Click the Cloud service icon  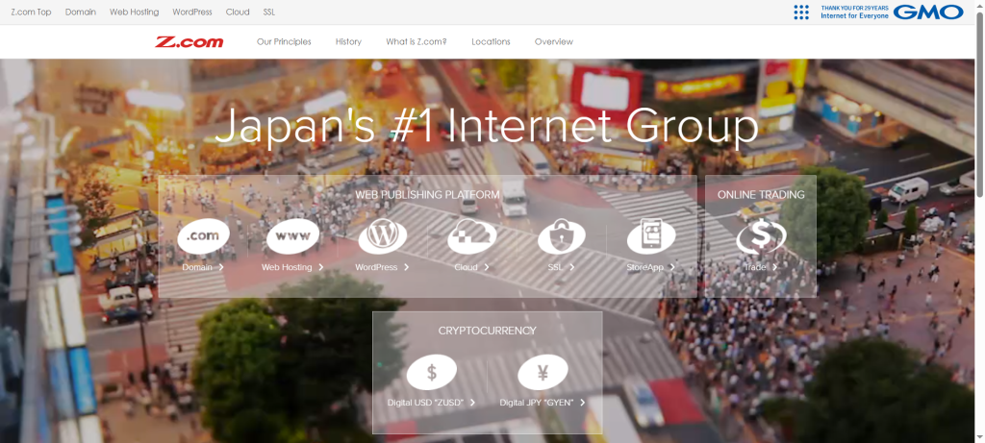coord(472,236)
